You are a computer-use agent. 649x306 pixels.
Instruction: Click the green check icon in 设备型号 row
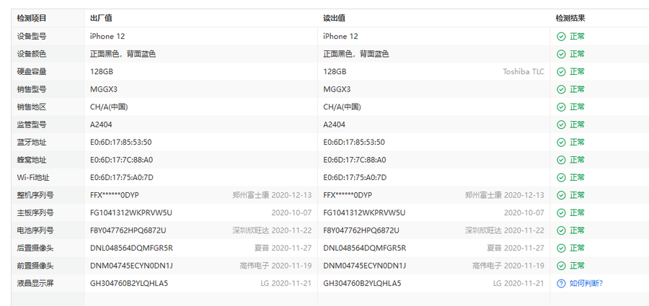561,37
